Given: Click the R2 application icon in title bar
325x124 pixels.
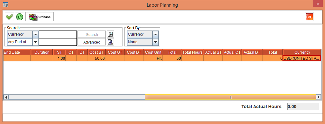Looking at the screenshot, I should pos(6,4).
